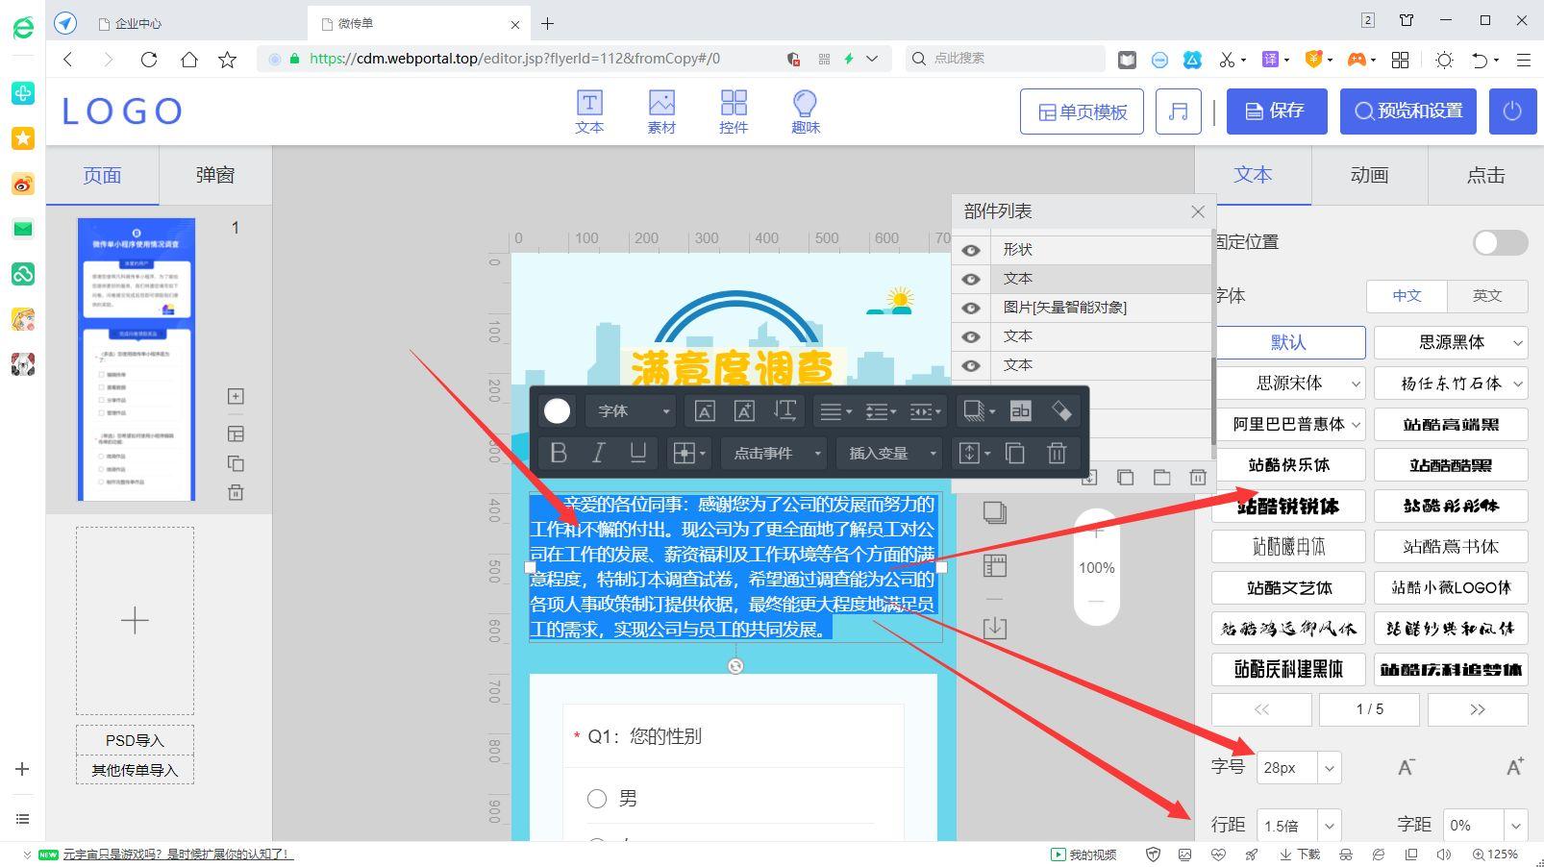Select the 文本 (Text) tool in top toolbar
This screenshot has width=1544, height=867.
[589, 111]
